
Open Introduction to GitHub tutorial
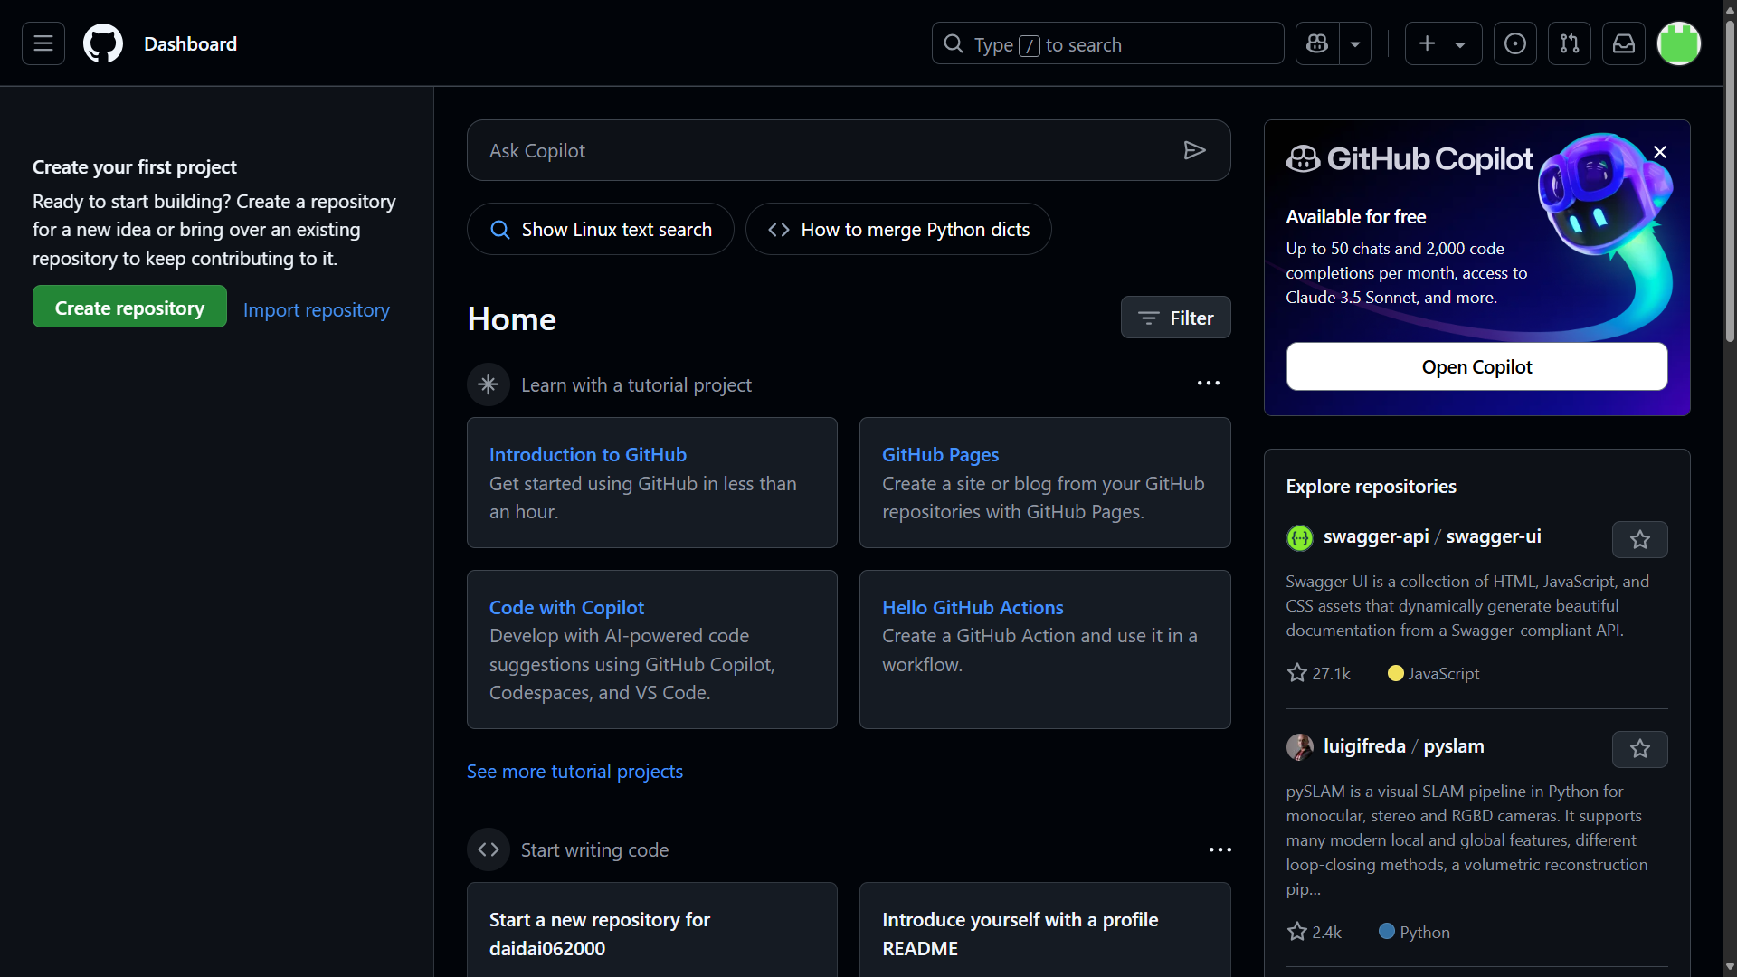(588, 454)
